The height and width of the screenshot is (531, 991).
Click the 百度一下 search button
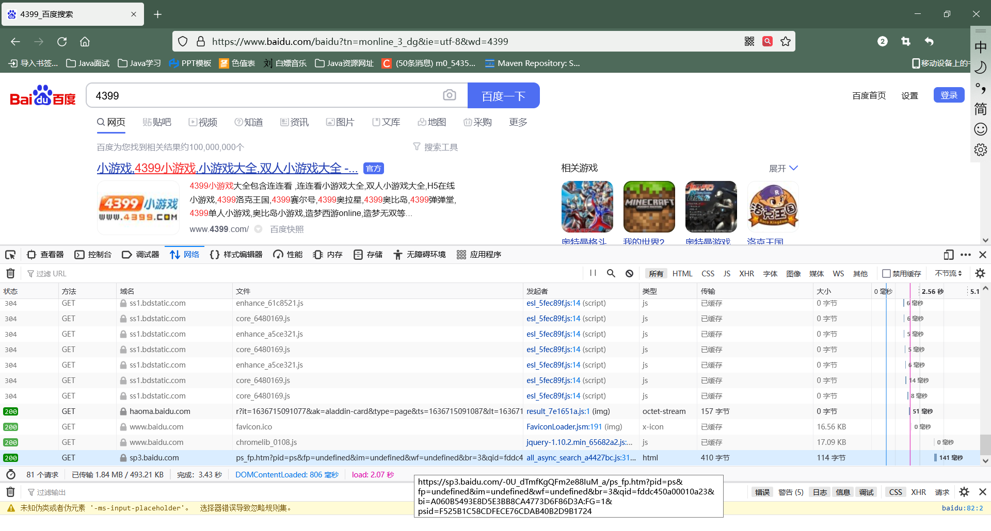(x=503, y=95)
